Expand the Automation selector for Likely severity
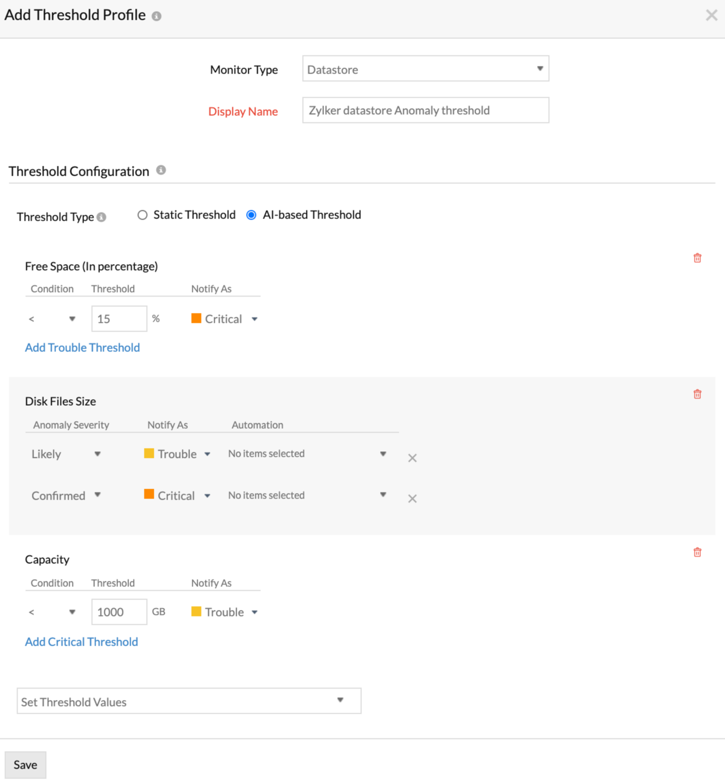 (x=383, y=453)
